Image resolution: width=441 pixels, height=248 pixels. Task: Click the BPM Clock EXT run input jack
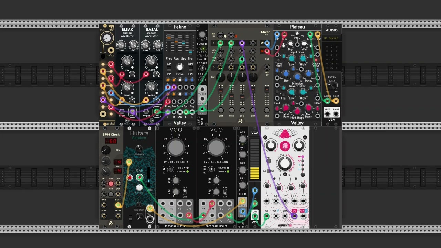[104, 184]
